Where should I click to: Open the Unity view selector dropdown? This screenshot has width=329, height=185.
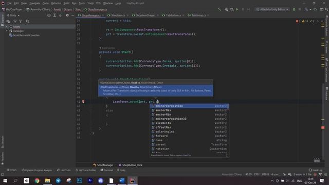[13, 15]
